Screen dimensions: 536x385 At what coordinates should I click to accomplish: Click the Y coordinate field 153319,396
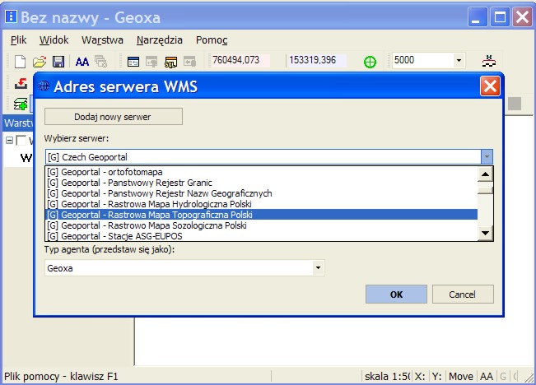point(316,61)
